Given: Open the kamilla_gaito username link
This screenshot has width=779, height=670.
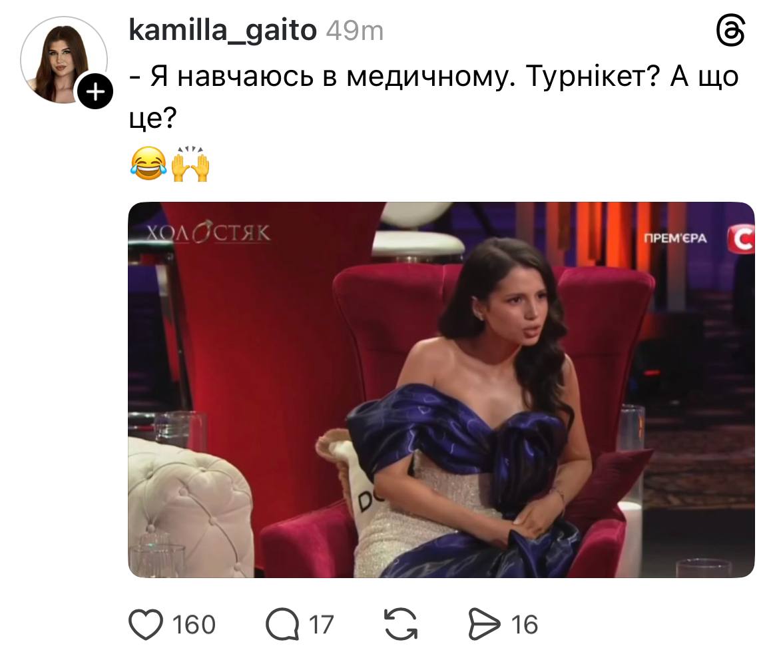Looking at the screenshot, I should 222,31.
